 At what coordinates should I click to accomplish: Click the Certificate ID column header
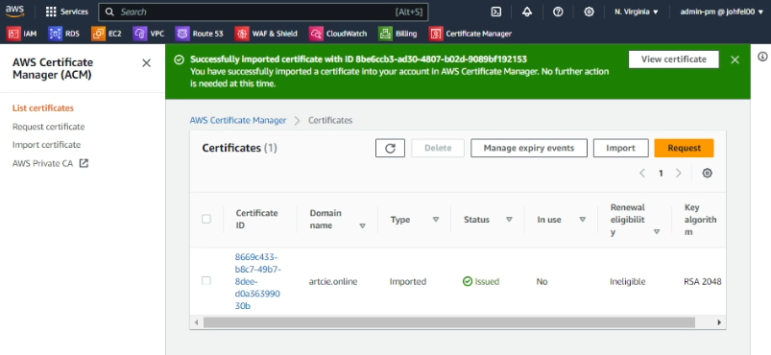click(256, 220)
